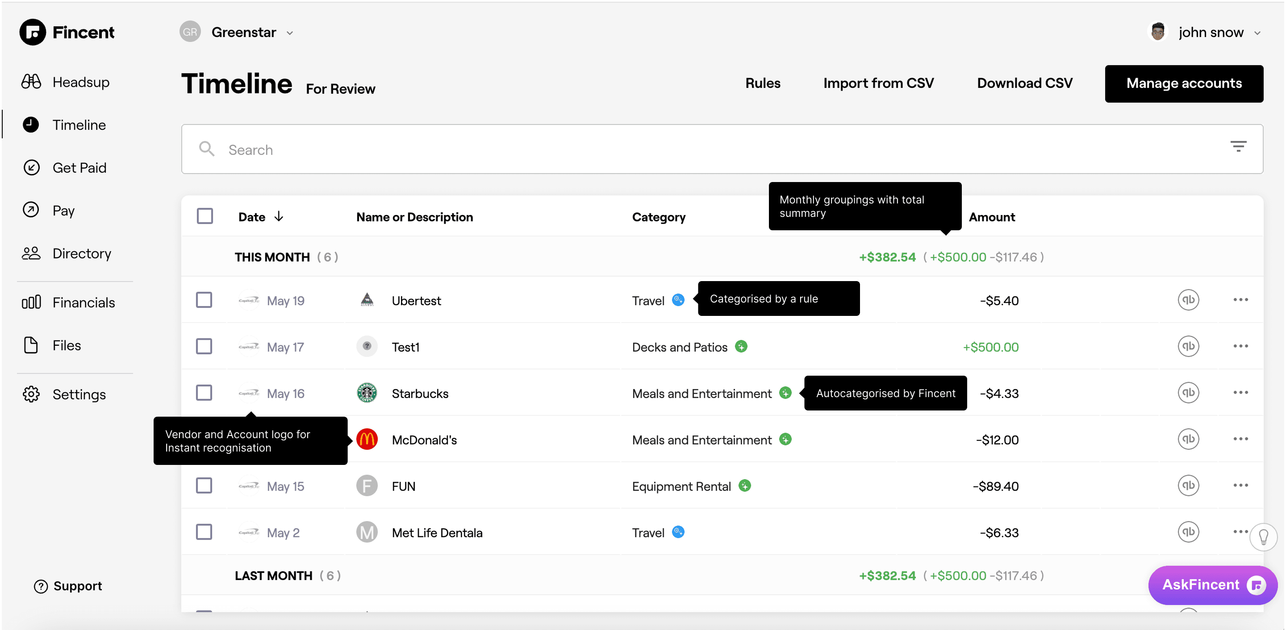Focus the Search input field
1286x630 pixels.
pyautogui.click(x=722, y=149)
